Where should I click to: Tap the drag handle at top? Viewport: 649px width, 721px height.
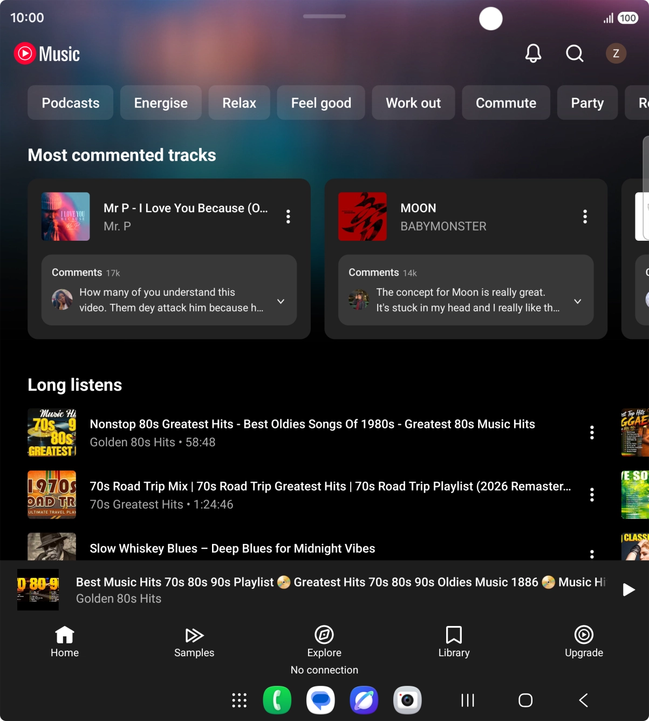pos(324,16)
